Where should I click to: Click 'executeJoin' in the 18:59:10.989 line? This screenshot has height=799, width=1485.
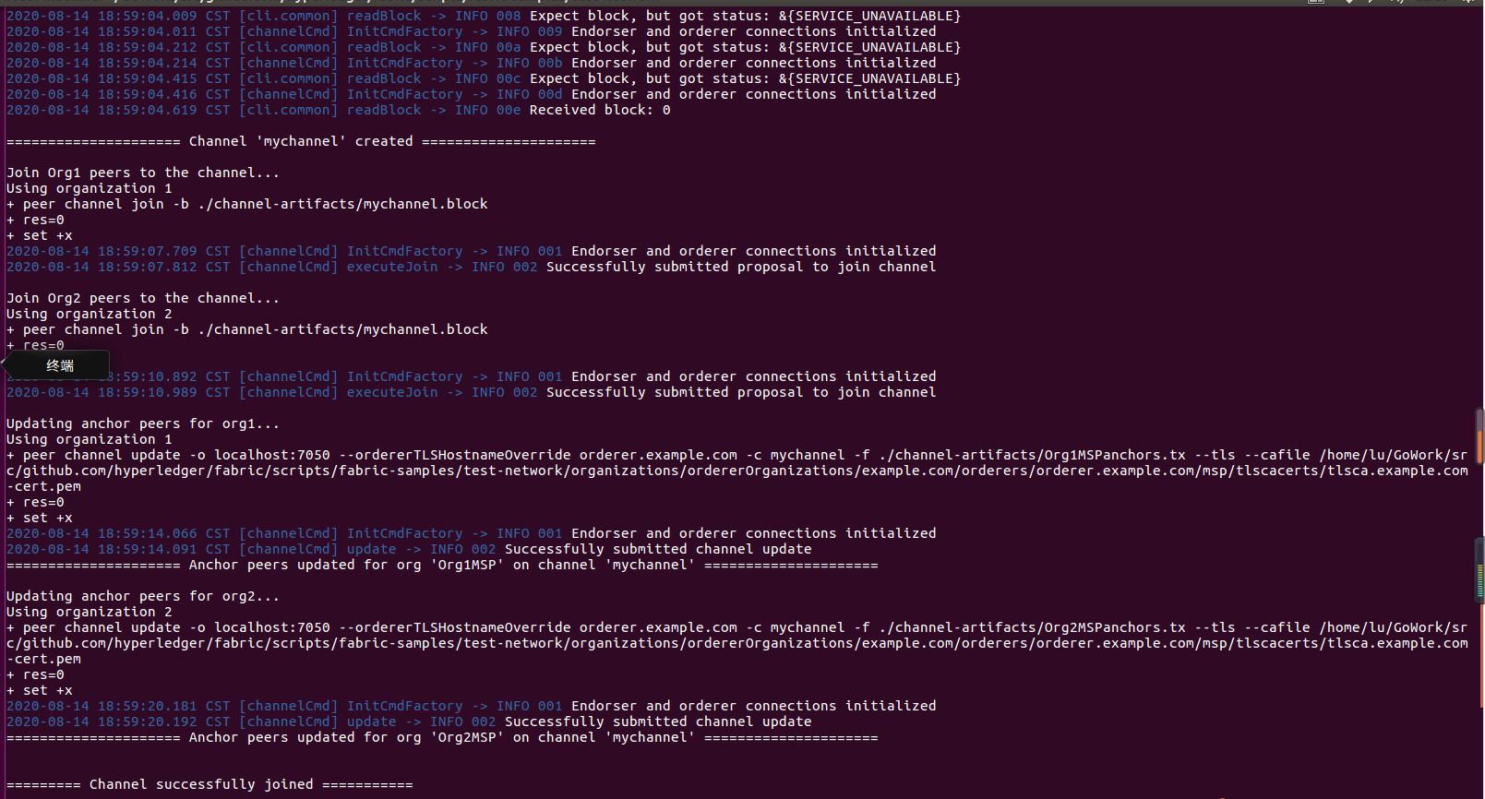pos(392,392)
